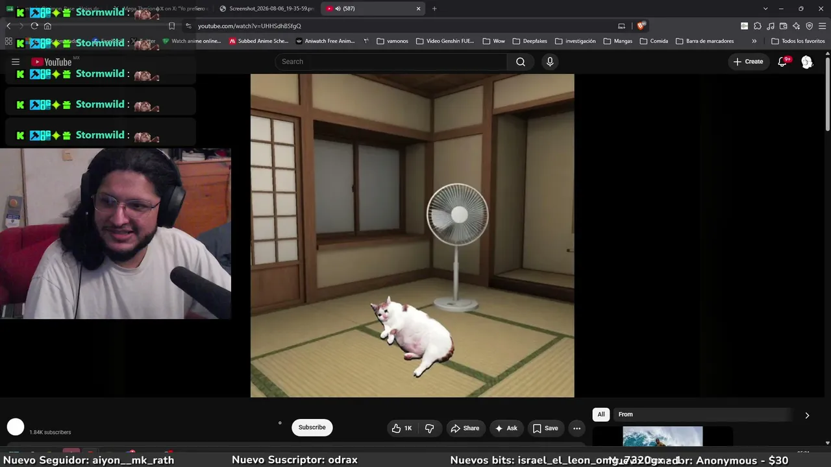Switch to the Screenshot_2026-08-06 tab

[266, 8]
